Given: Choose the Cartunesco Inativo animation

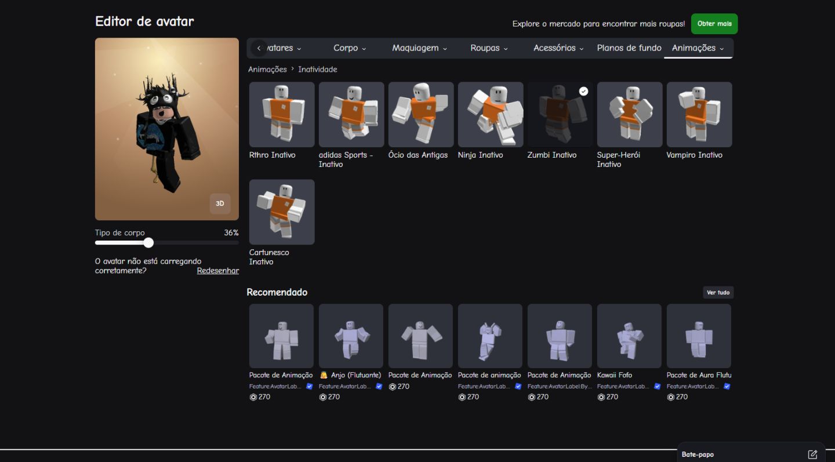Looking at the screenshot, I should (282, 212).
